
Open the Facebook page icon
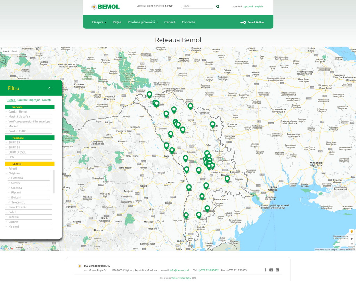265,270
